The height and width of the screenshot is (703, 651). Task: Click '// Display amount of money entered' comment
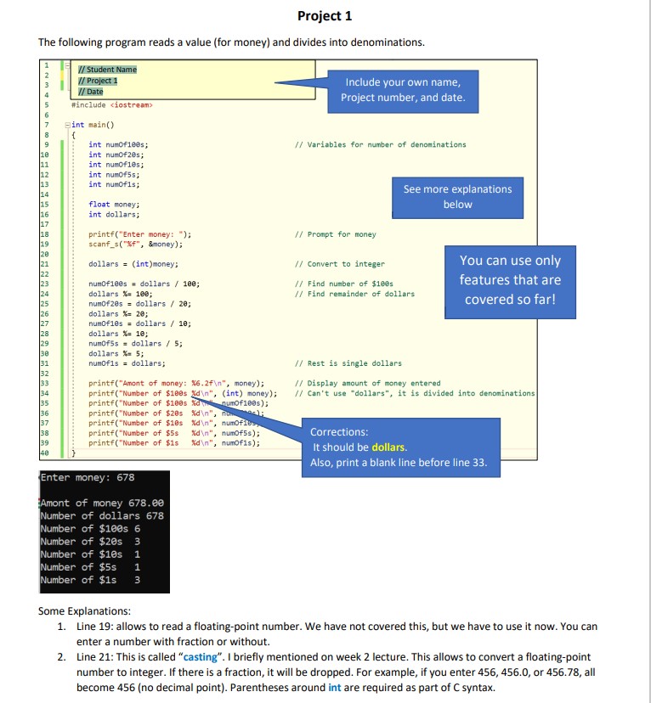[368, 383]
